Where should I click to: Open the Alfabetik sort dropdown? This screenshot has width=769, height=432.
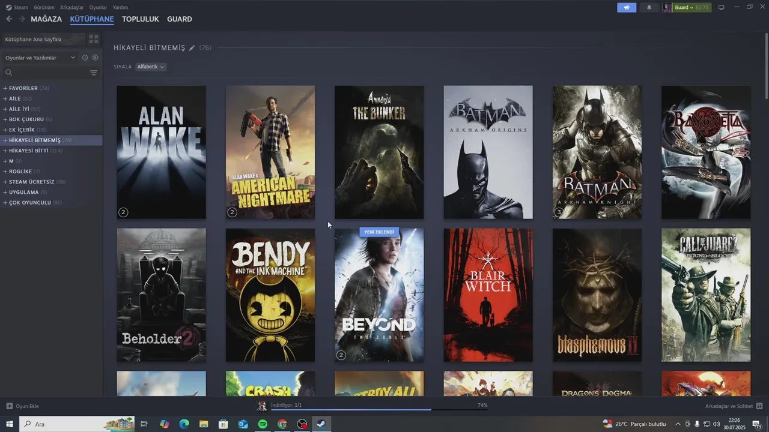pyautogui.click(x=151, y=67)
